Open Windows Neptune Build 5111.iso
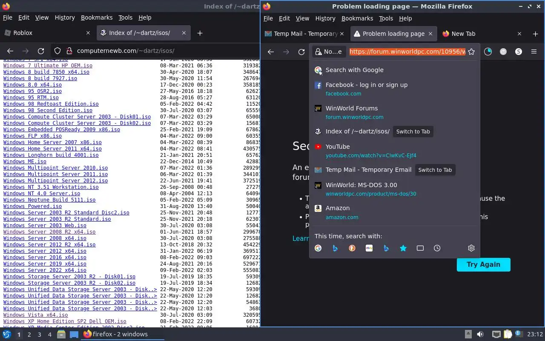This screenshot has height=341, width=545. tap(49, 200)
